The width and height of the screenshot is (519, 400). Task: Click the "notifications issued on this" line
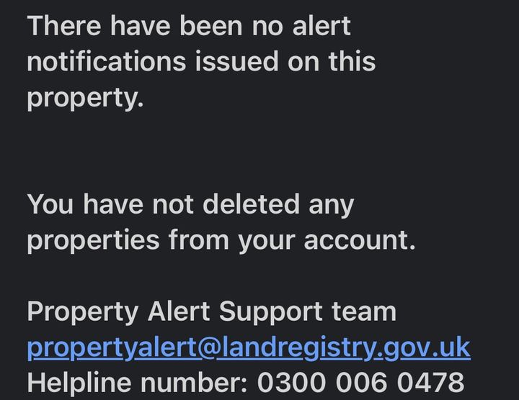201,61
